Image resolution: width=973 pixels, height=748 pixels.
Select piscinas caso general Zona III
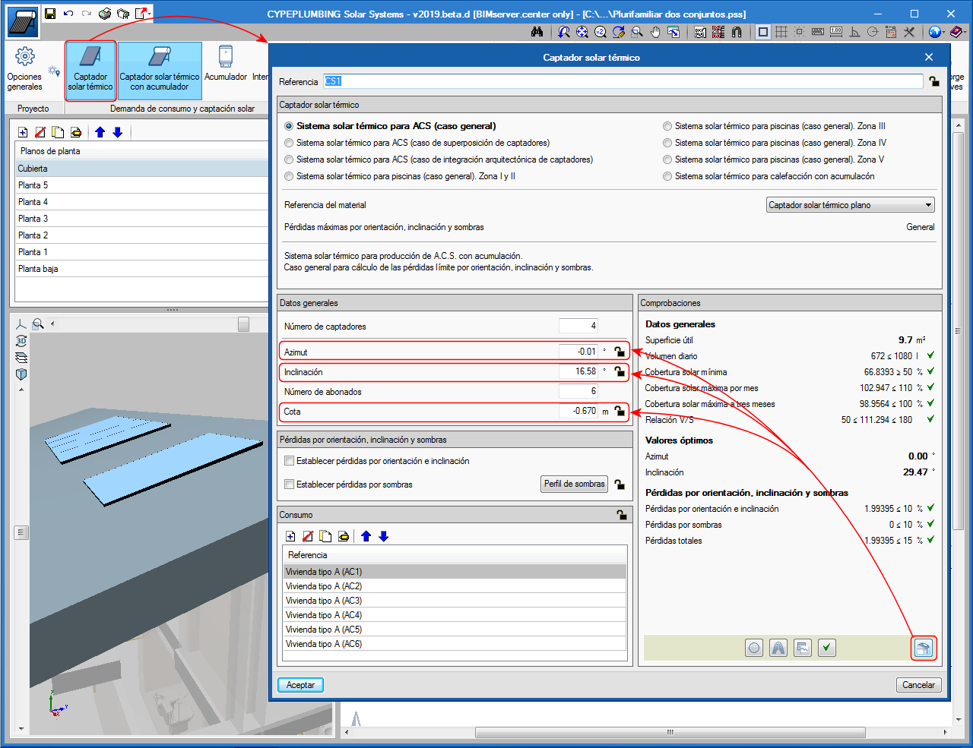774,126
